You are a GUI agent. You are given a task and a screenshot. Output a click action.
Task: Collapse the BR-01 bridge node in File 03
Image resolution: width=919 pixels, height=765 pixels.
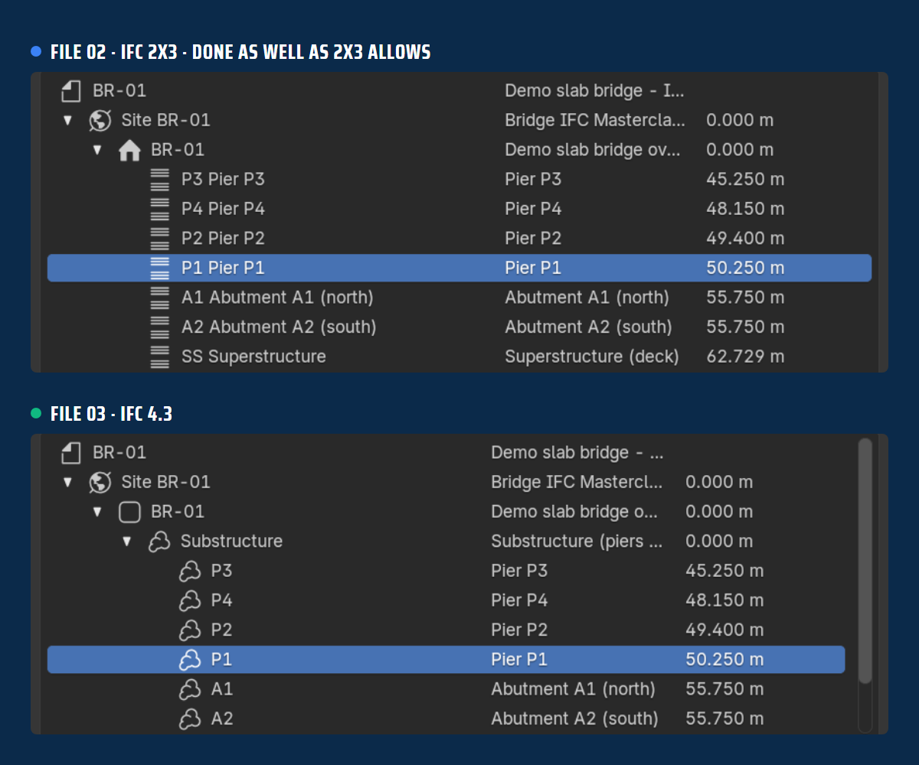[x=97, y=512]
